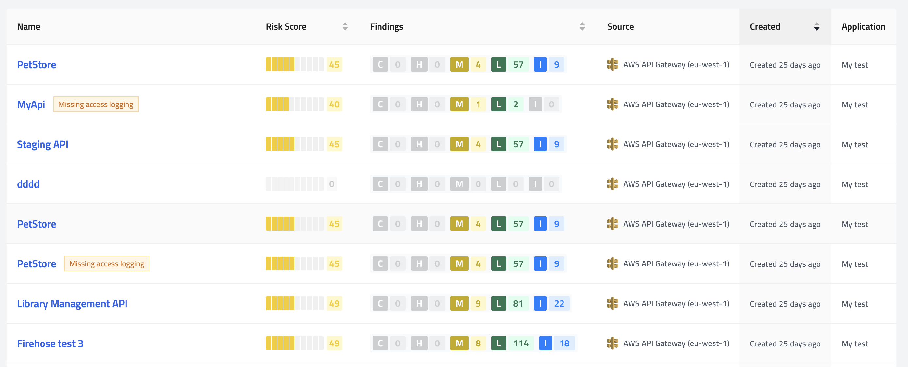Click risk score bar showing 40
Viewport: 908px width, 367px height.
click(294, 104)
